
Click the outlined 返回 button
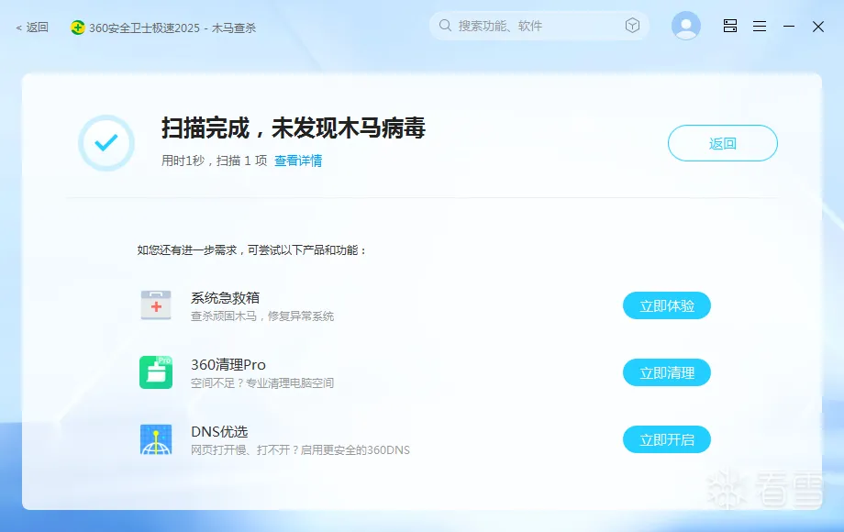(x=722, y=143)
